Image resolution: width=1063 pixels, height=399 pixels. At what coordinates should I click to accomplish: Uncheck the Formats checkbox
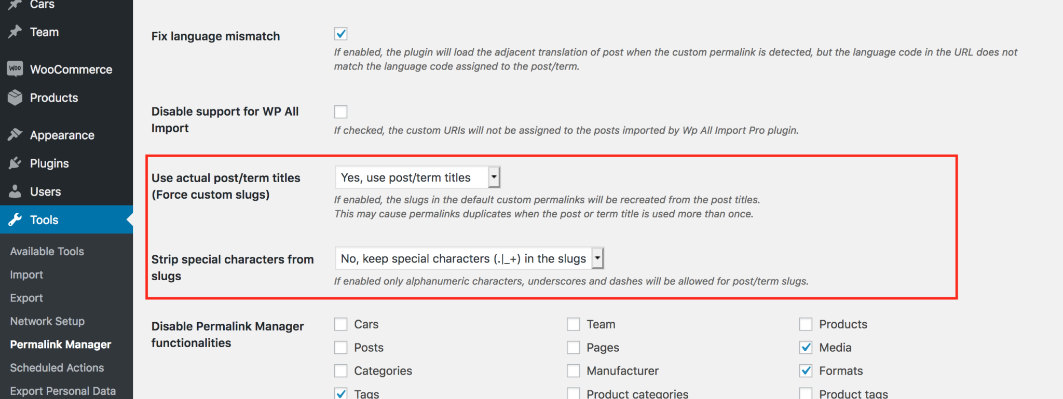tap(806, 371)
